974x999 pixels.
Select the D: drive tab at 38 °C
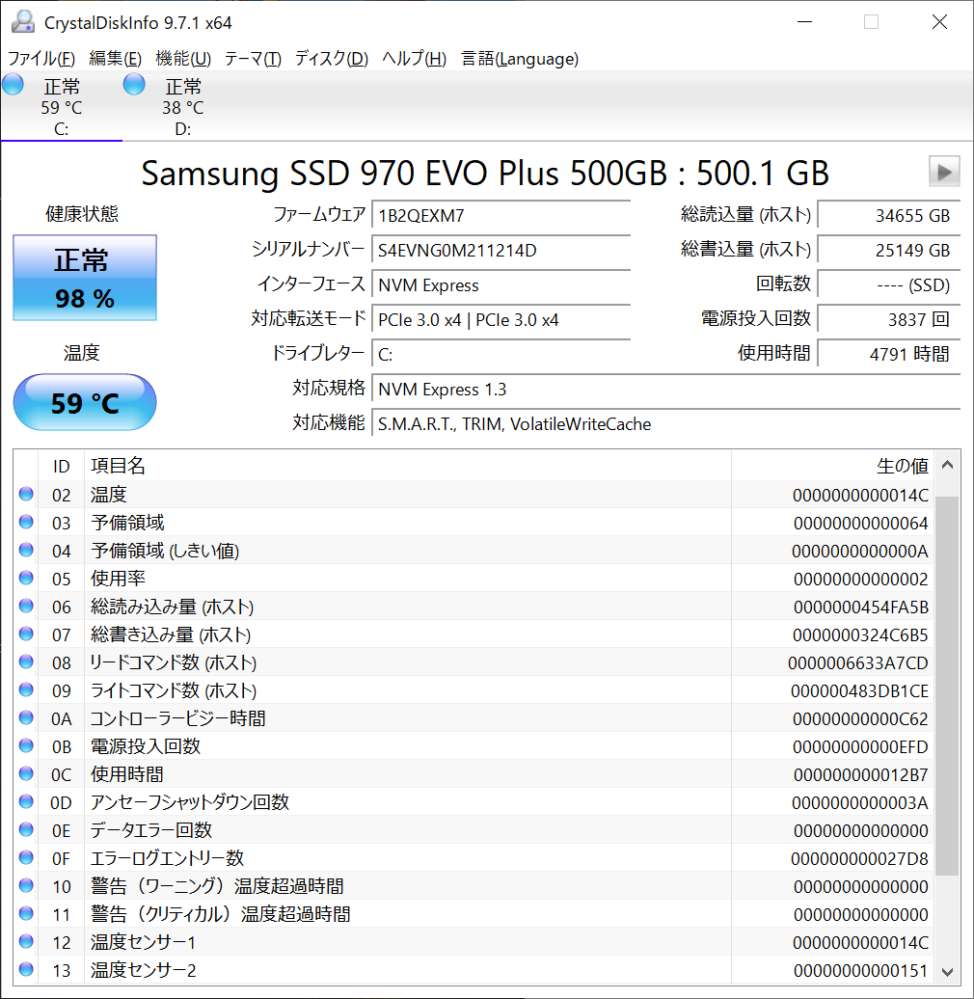click(x=183, y=107)
